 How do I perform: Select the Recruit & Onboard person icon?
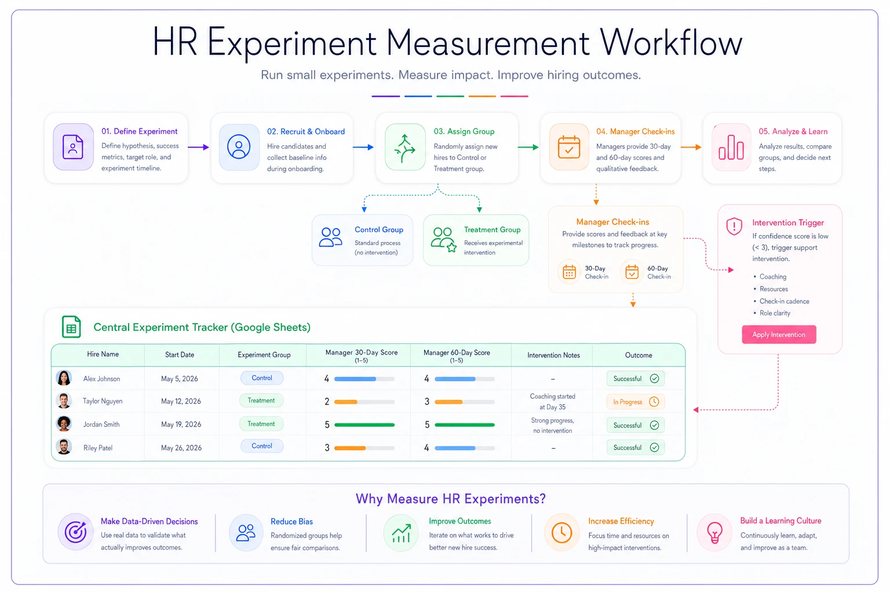coord(239,147)
